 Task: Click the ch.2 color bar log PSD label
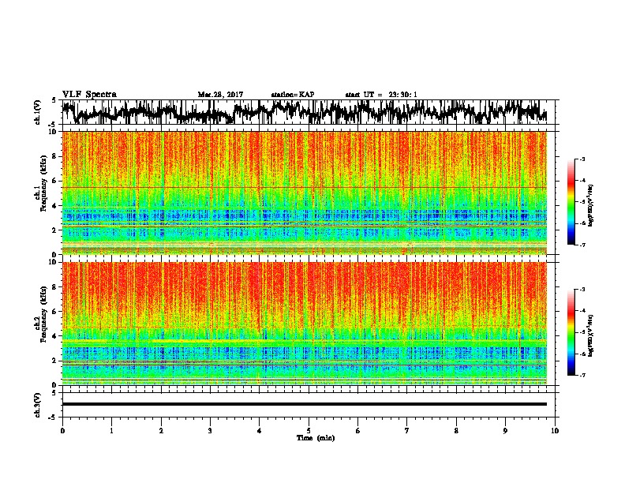click(x=590, y=336)
